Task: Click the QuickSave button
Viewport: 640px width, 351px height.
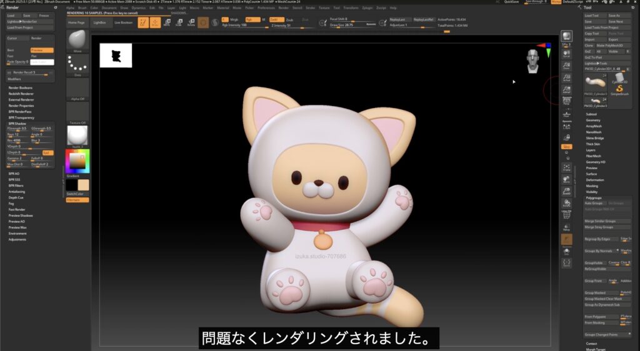Action: point(511,2)
